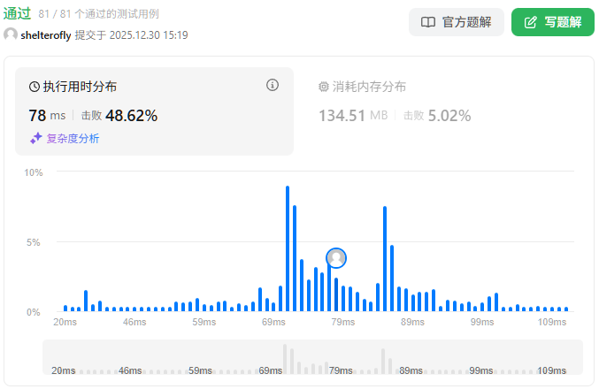Click the pencil icon in 写题解

(x=531, y=22)
